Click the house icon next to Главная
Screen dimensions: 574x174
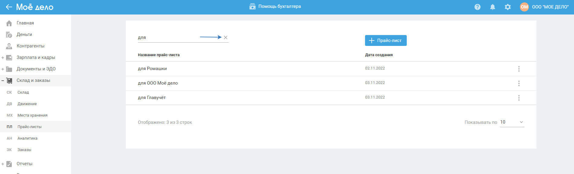[9, 23]
